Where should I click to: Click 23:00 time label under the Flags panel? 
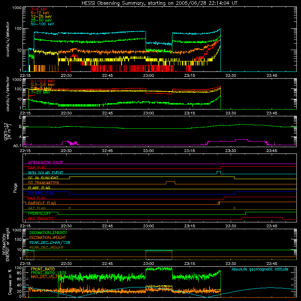click(x=148, y=226)
